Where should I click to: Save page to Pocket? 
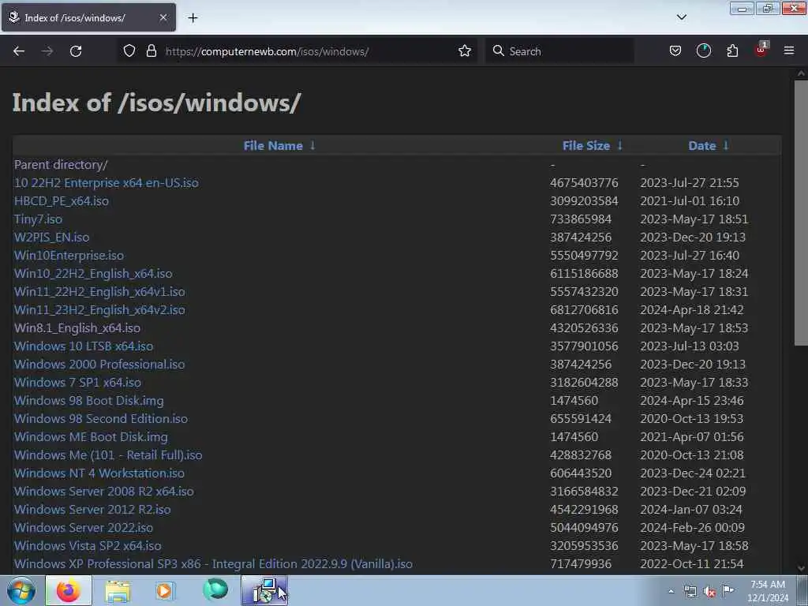point(675,51)
